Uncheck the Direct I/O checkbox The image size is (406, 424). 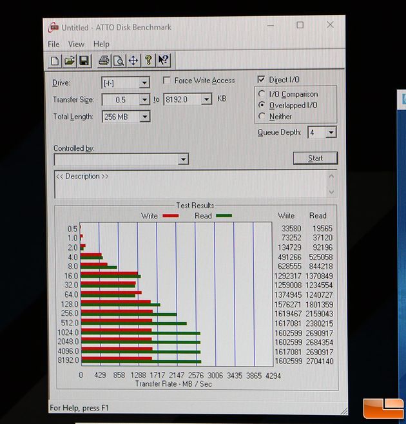(x=261, y=79)
